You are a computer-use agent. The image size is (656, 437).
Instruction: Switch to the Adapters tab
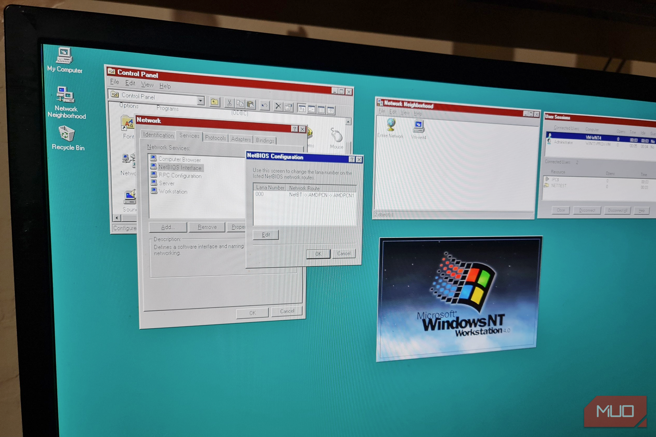pos(241,139)
